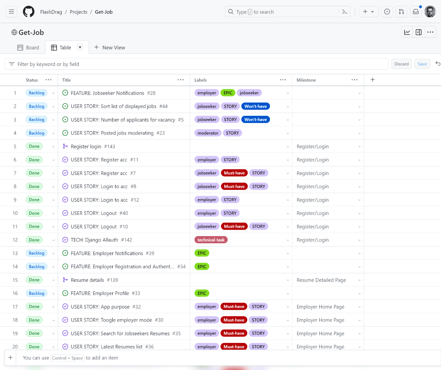Click the EPIC label in row 1

[x=228, y=93]
